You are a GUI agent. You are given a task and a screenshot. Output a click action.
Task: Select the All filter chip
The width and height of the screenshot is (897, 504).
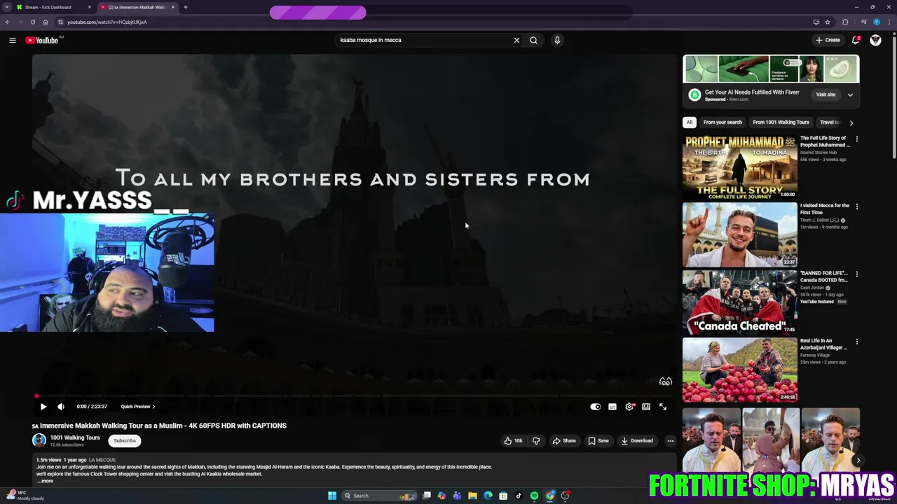(x=690, y=122)
